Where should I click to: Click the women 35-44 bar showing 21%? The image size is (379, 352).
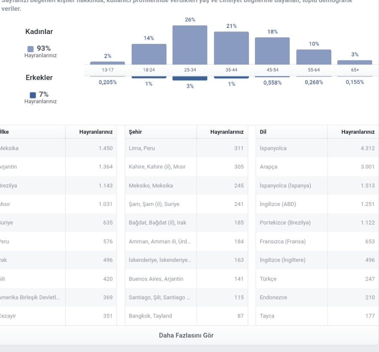coord(231,48)
